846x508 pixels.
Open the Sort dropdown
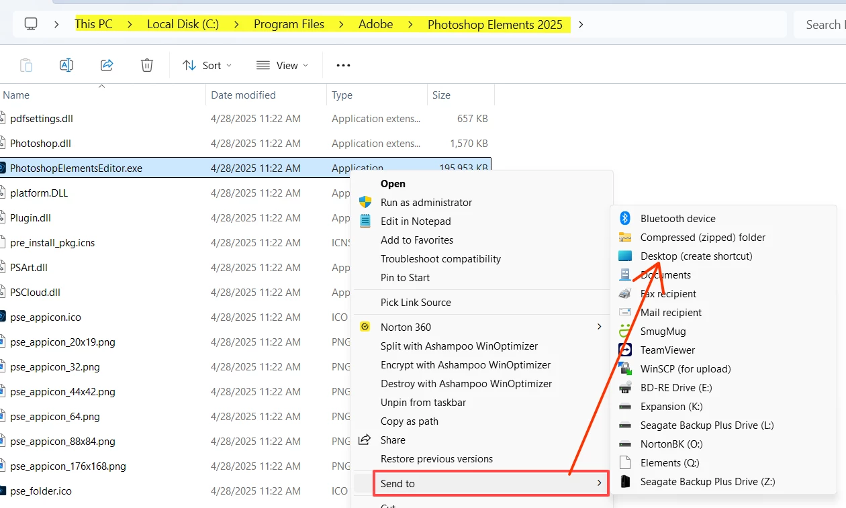coord(207,65)
